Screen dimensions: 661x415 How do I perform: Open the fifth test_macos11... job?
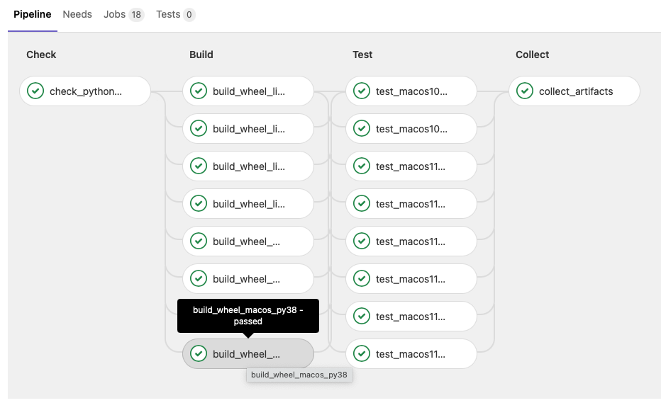[x=411, y=316]
